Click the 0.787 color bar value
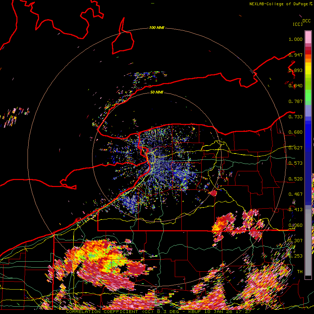 click(x=296, y=101)
